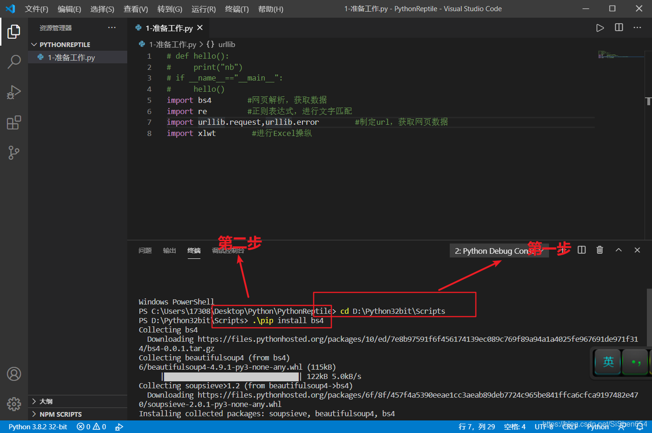652x433 pixels.
Task: Open the Accounts menu
Action: 14,374
